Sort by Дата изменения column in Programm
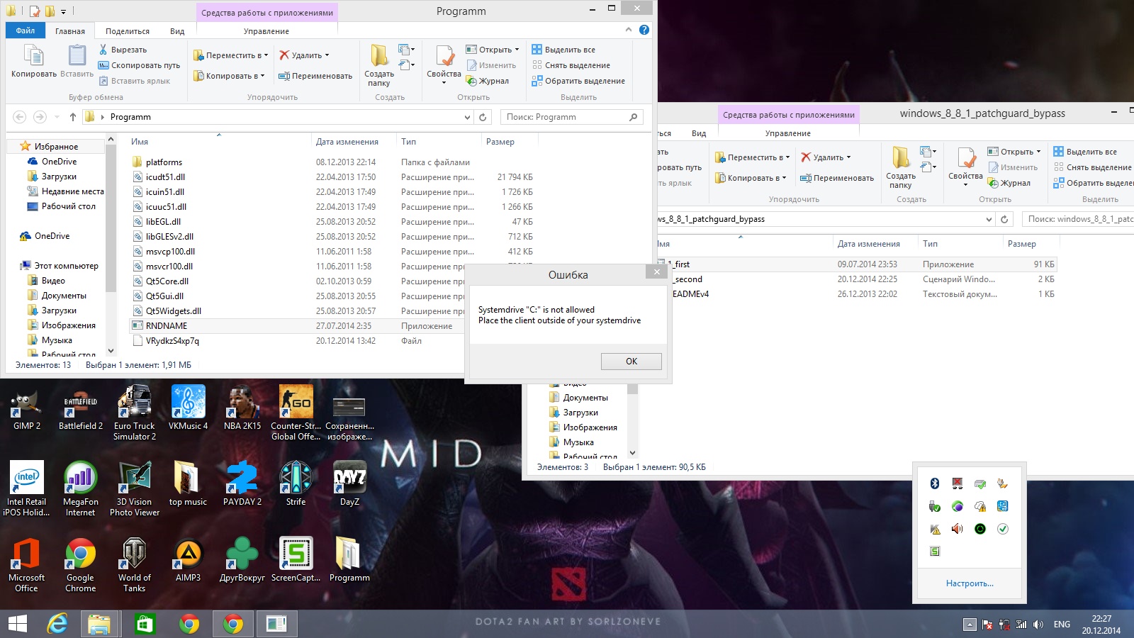1134x638 pixels. pos(347,142)
